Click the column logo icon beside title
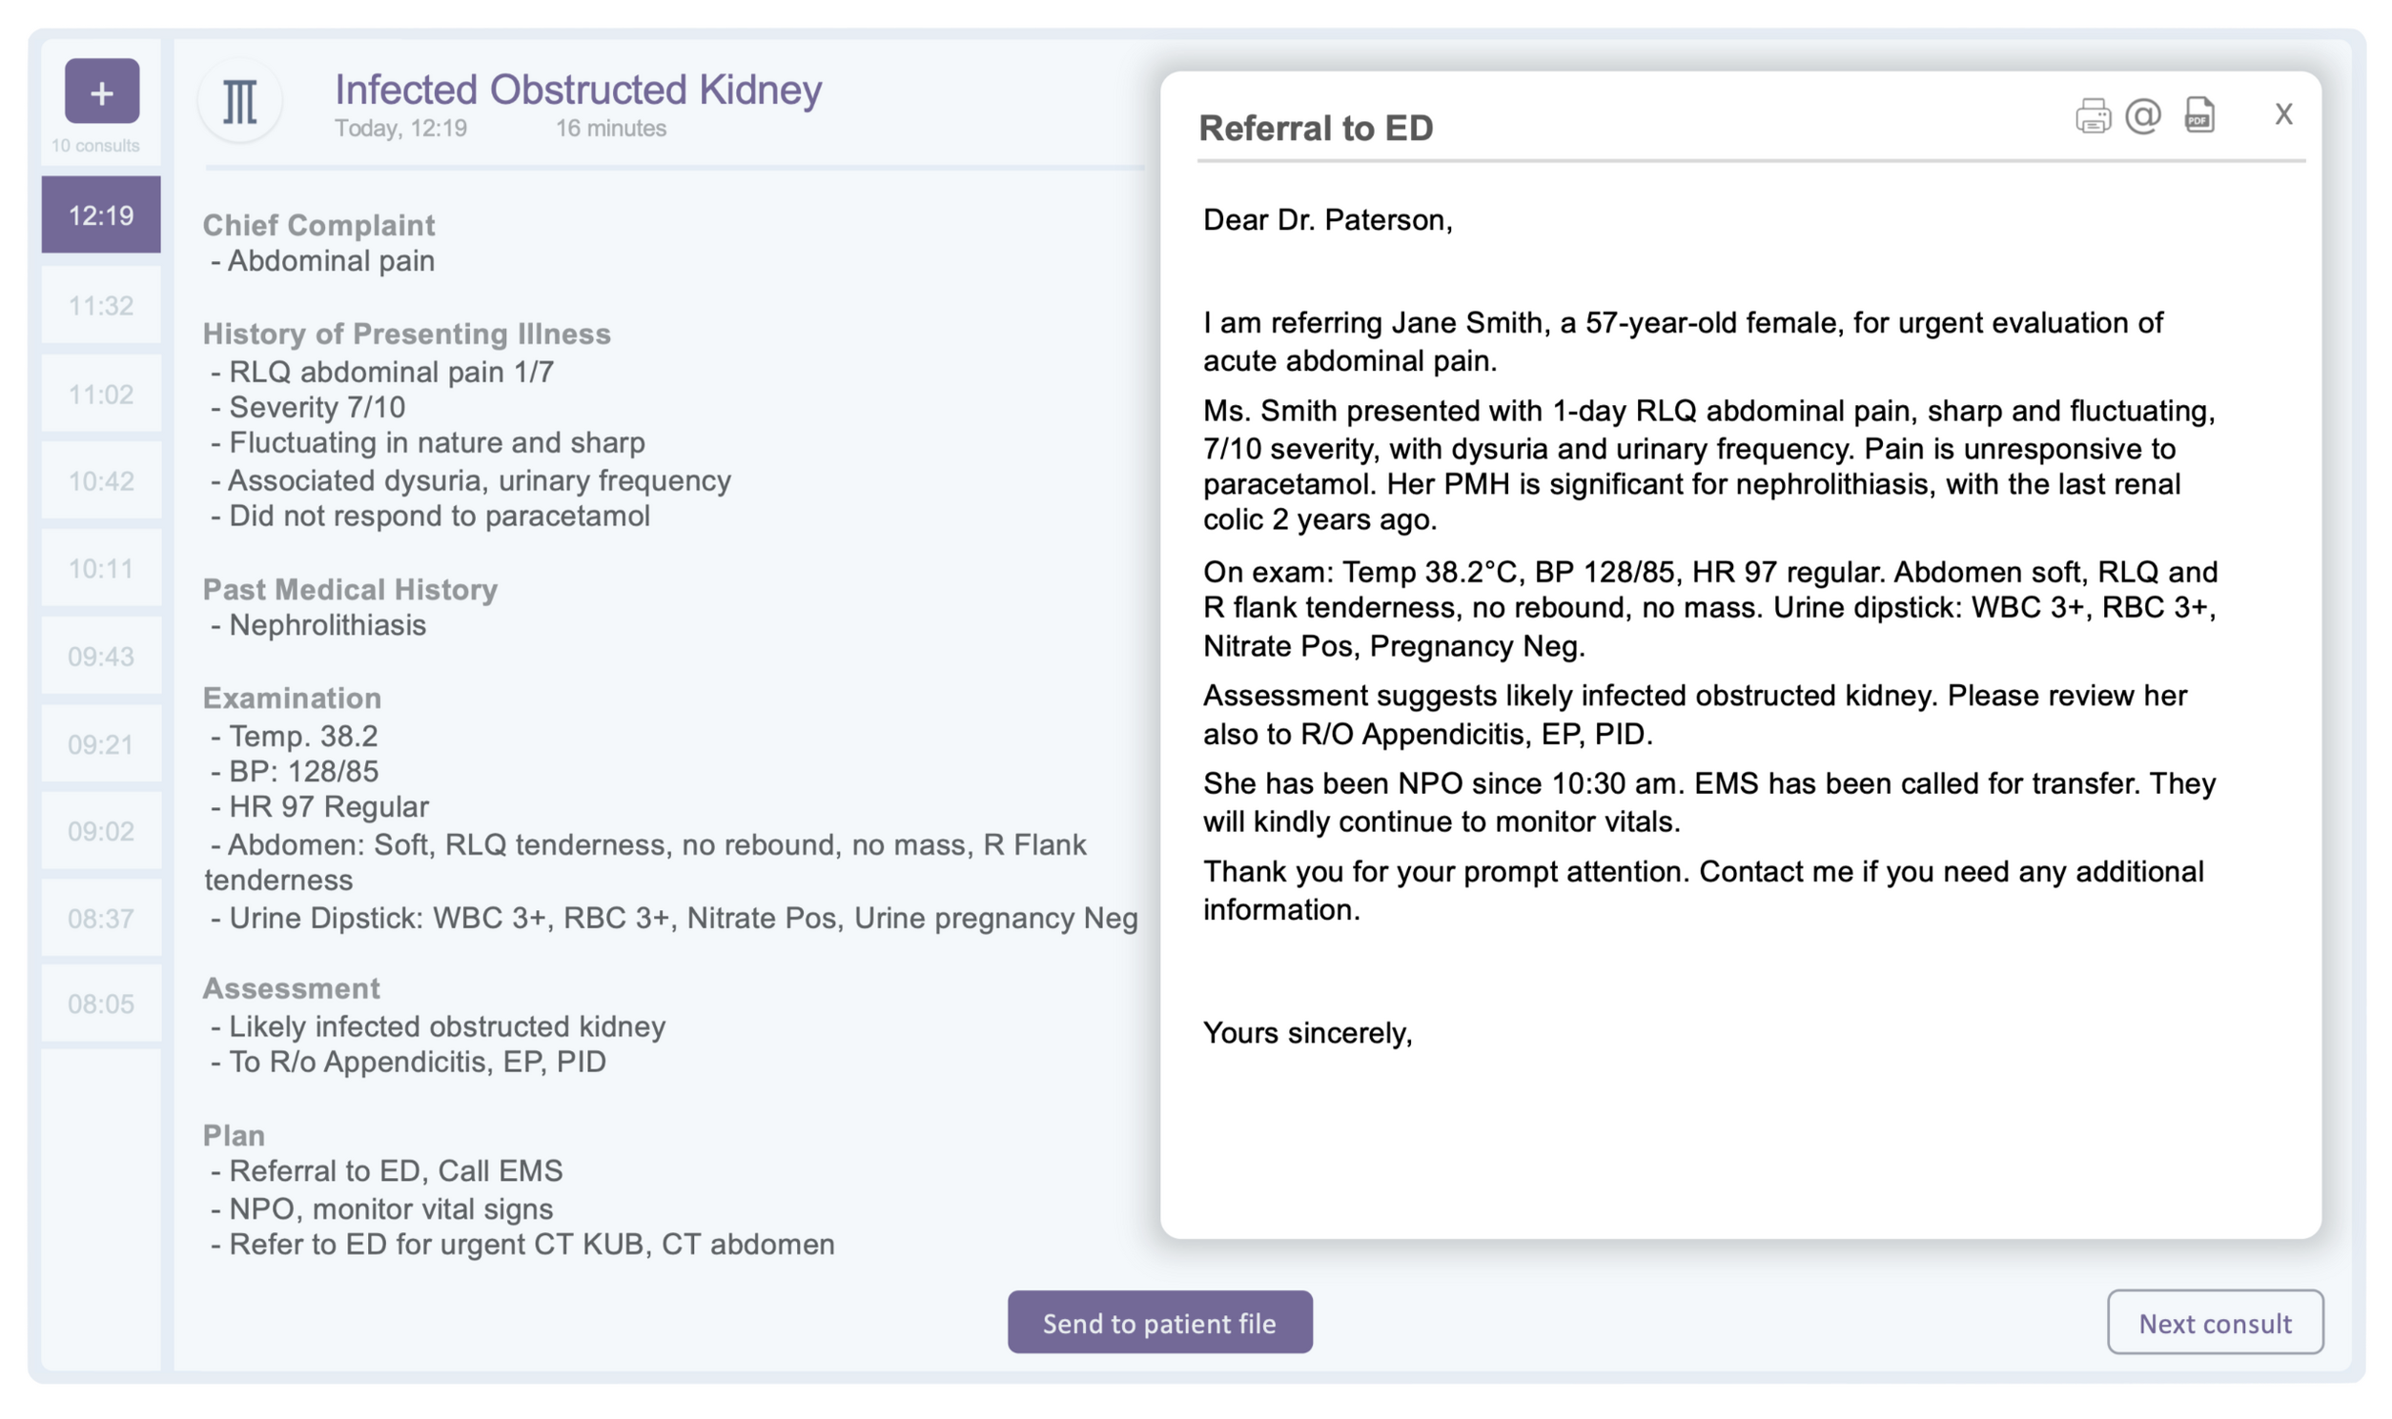Screen dimensions: 2392x1419 239,100
